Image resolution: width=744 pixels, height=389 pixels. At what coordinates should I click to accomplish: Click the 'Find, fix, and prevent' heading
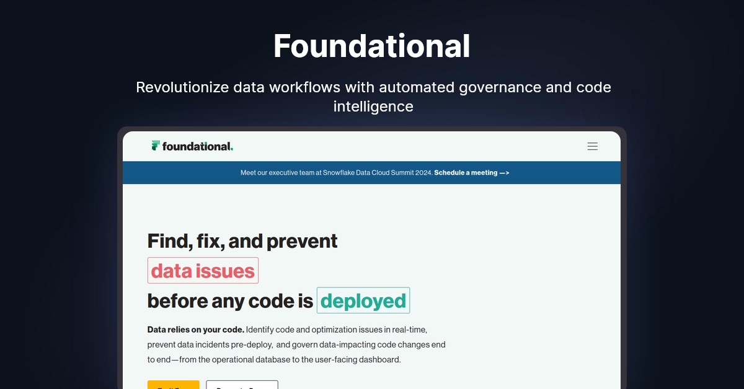pos(242,240)
